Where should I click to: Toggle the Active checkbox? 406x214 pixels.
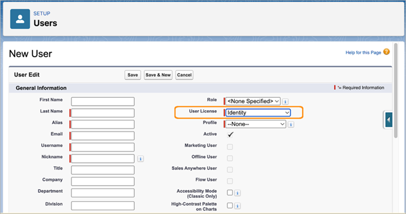pos(230,135)
